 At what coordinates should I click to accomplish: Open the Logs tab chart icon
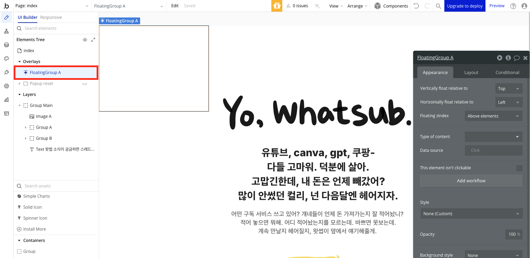click(x=7, y=100)
